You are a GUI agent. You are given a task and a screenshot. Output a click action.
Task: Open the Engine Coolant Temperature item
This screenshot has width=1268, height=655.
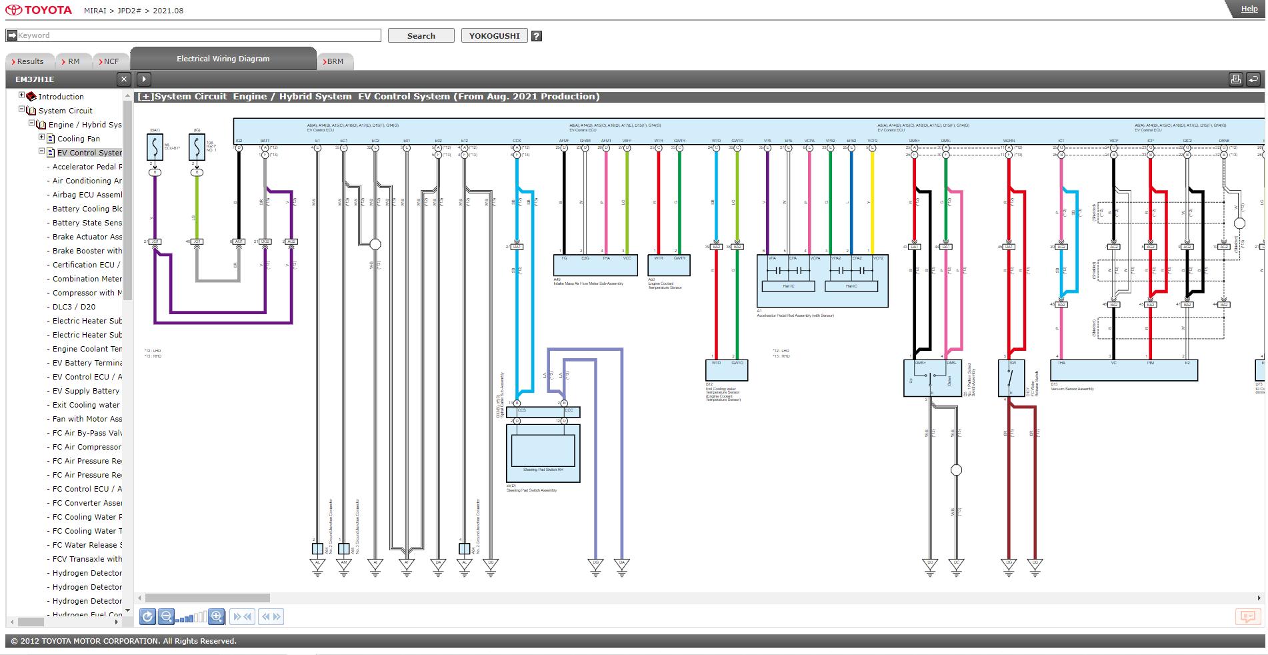click(87, 349)
